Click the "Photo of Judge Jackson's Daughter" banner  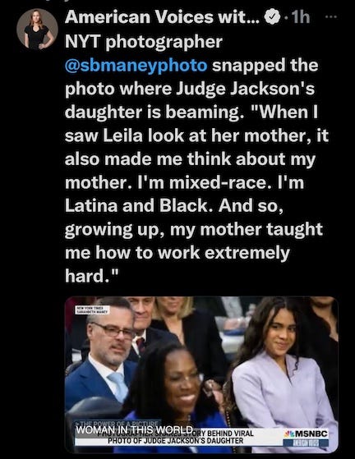[x=176, y=441]
